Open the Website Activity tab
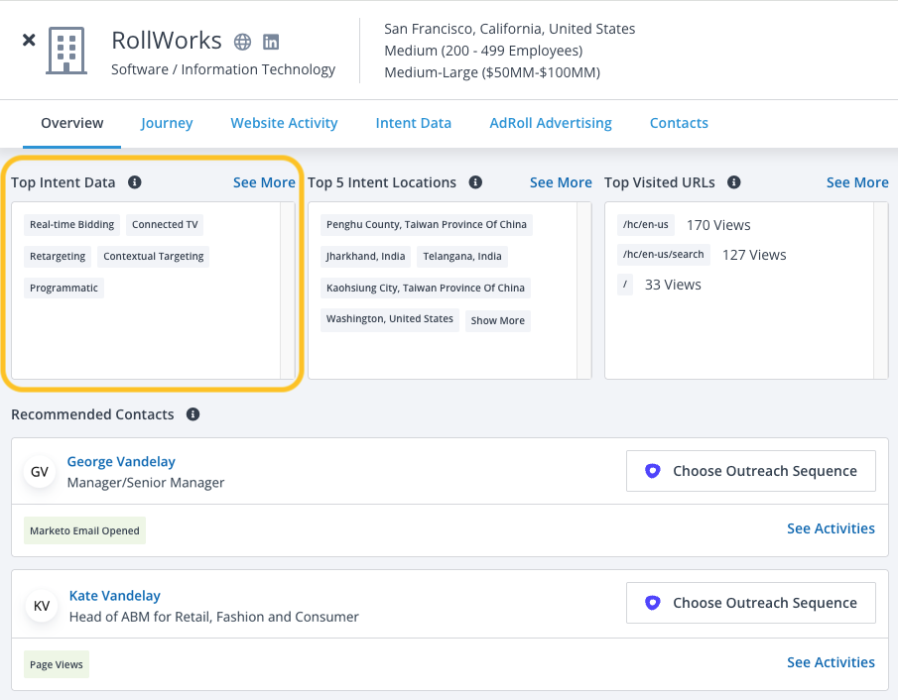 (284, 123)
